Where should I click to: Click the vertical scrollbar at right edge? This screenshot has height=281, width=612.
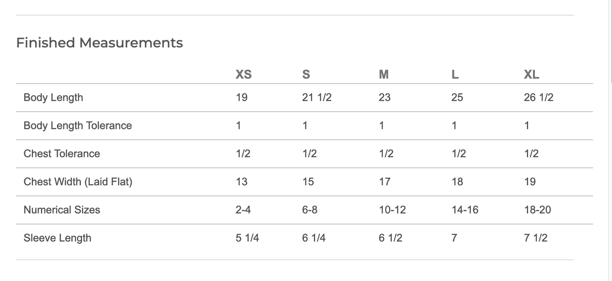pyautogui.click(x=610, y=42)
